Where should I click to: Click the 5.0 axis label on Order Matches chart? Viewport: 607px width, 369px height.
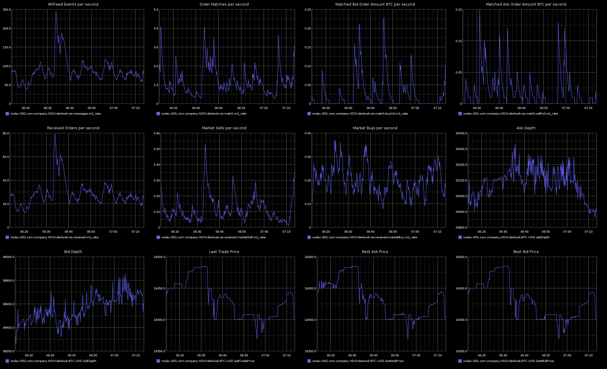[x=156, y=10]
